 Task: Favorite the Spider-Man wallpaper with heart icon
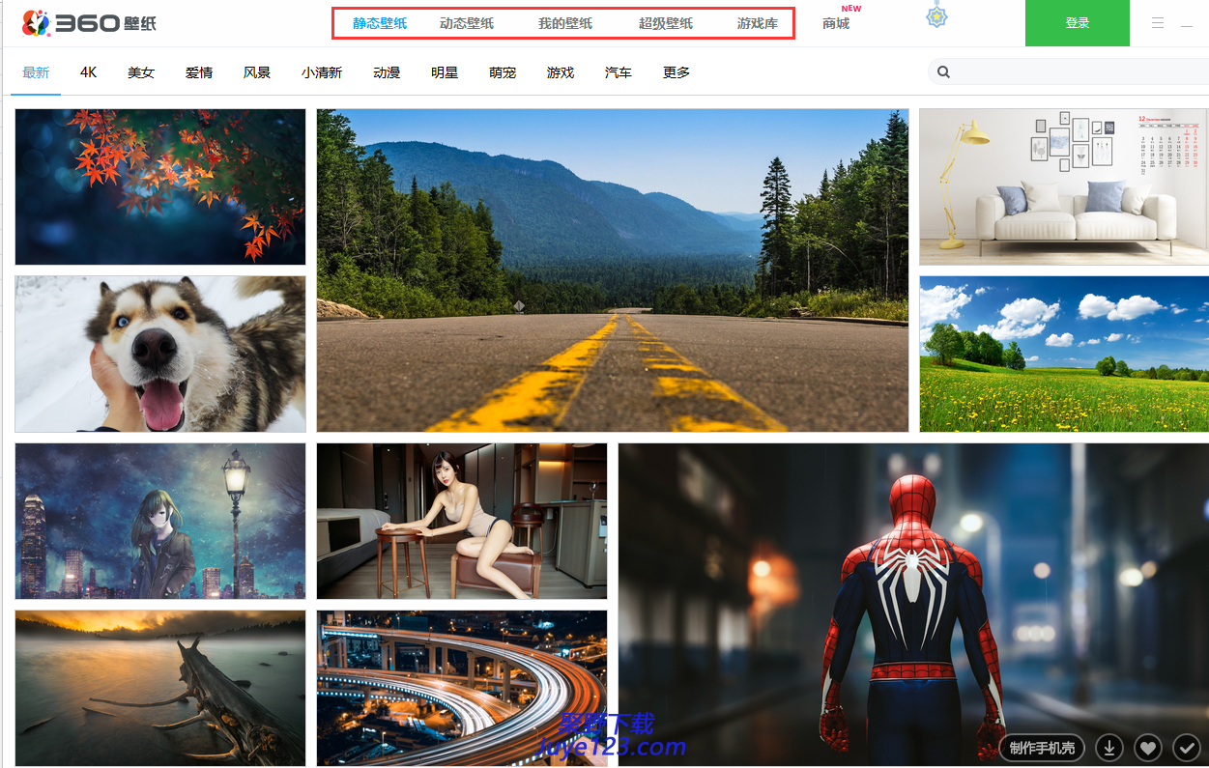pyautogui.click(x=1147, y=747)
